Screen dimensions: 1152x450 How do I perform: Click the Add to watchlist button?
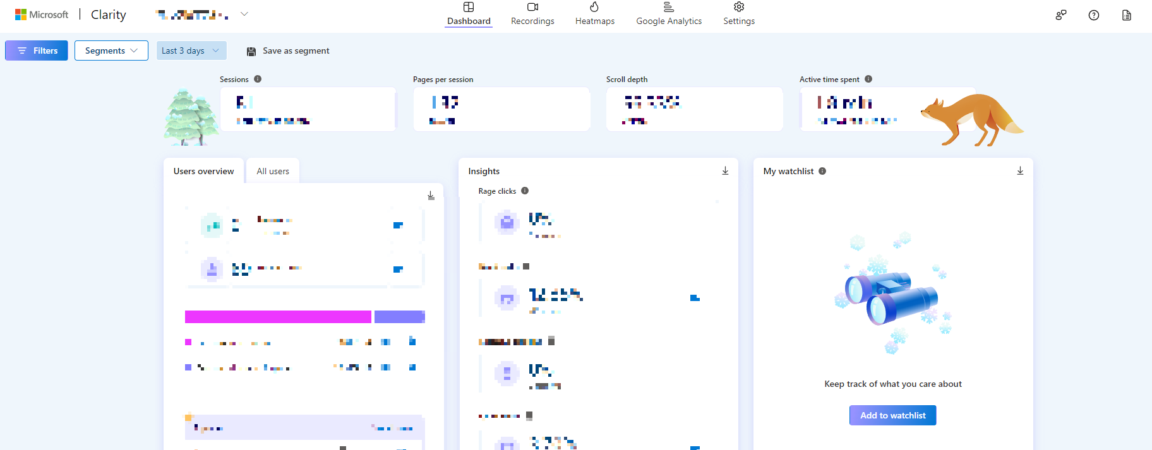(x=893, y=415)
